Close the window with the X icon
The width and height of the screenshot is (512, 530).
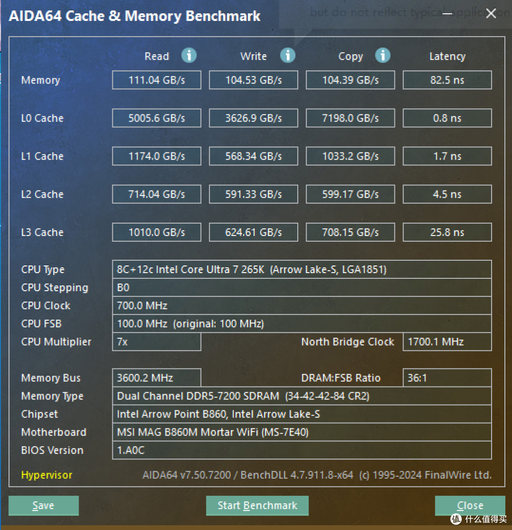pos(491,13)
